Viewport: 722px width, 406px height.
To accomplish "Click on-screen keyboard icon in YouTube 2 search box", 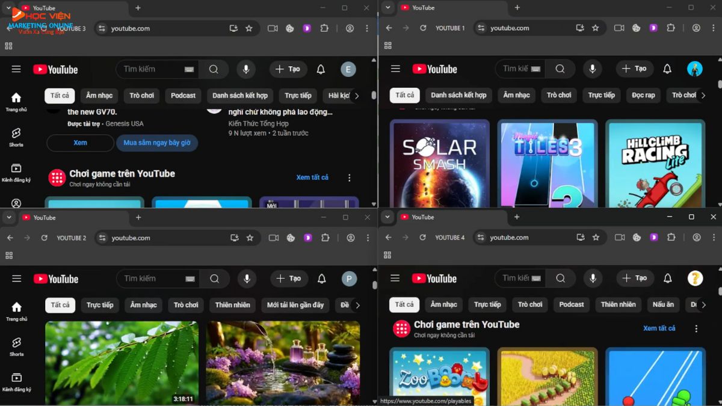I will coord(190,279).
